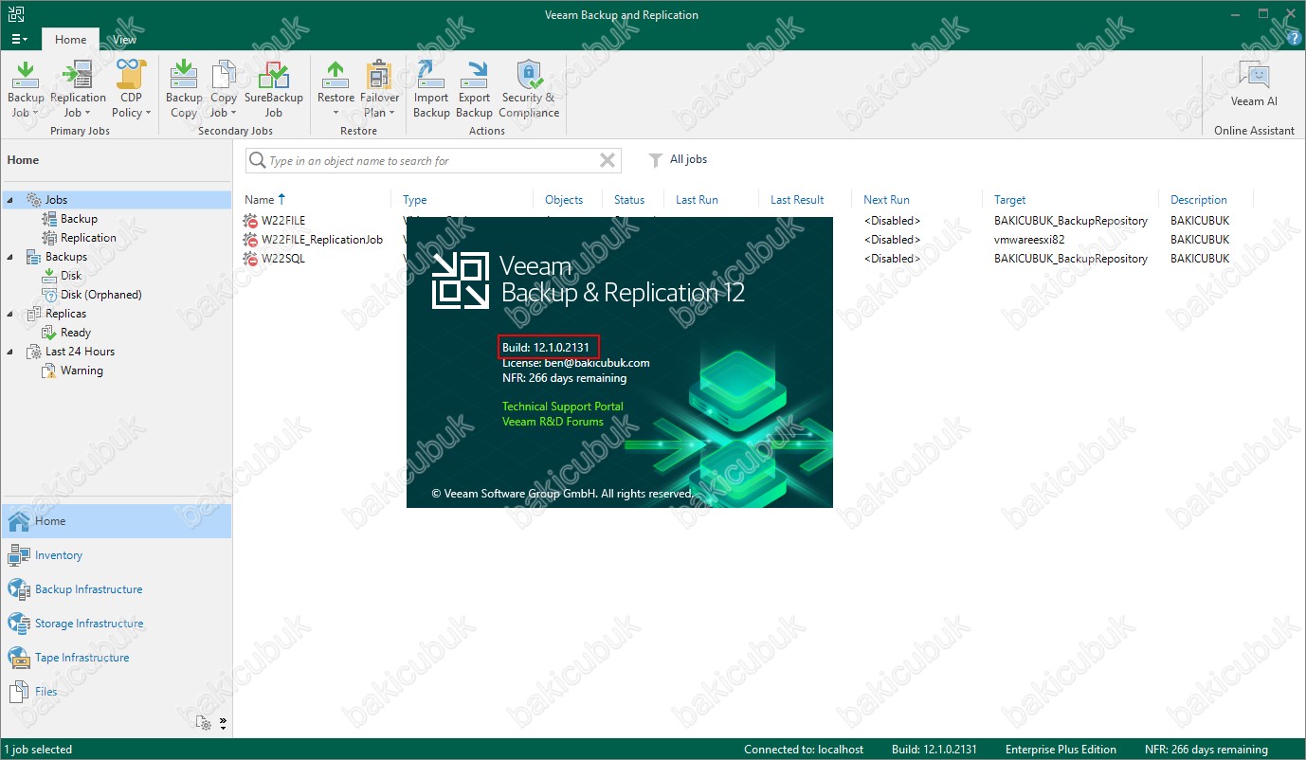Select Disk under Backups

[71, 276]
